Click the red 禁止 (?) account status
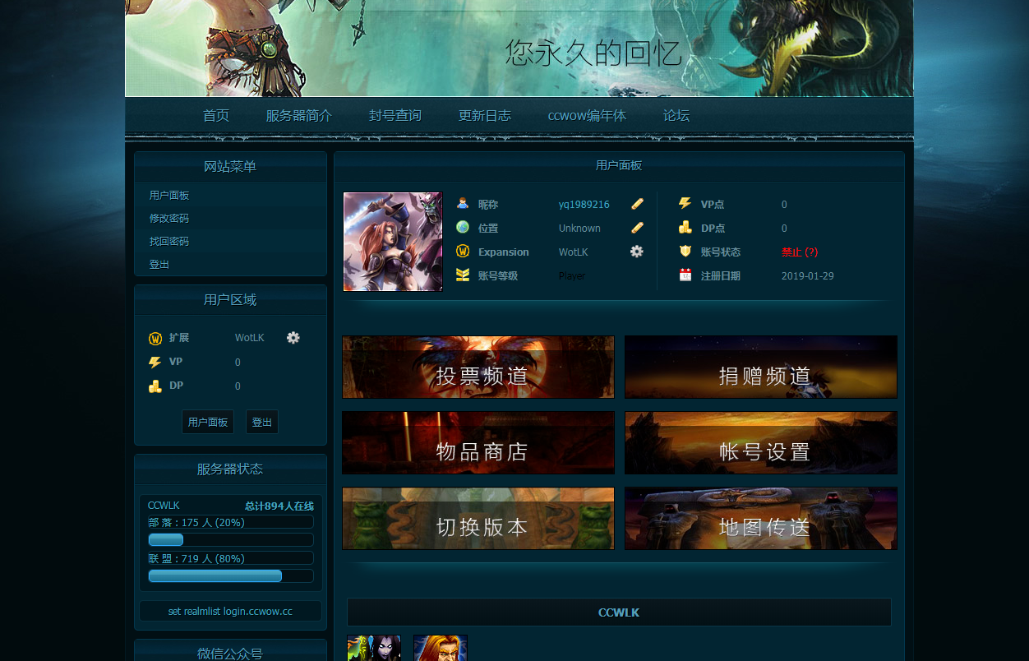 (x=800, y=252)
